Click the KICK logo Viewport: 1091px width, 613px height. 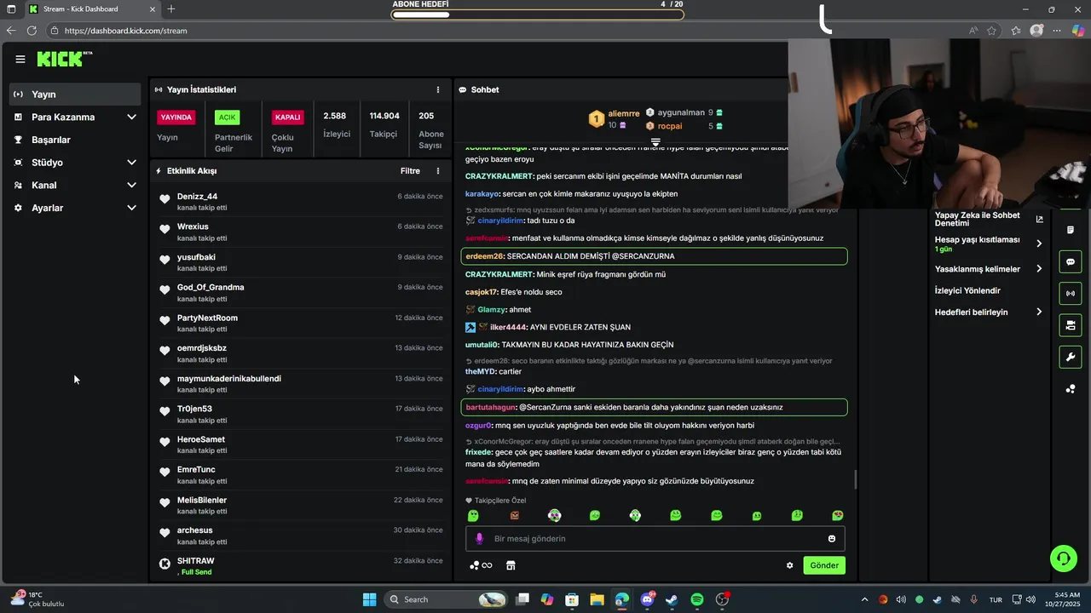click(64, 59)
